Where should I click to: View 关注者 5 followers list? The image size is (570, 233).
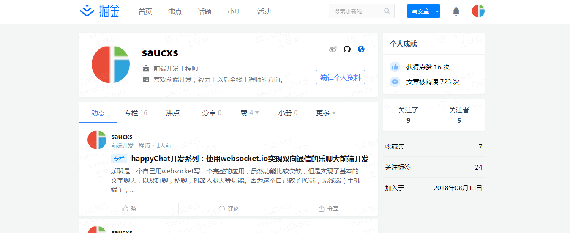click(x=459, y=115)
